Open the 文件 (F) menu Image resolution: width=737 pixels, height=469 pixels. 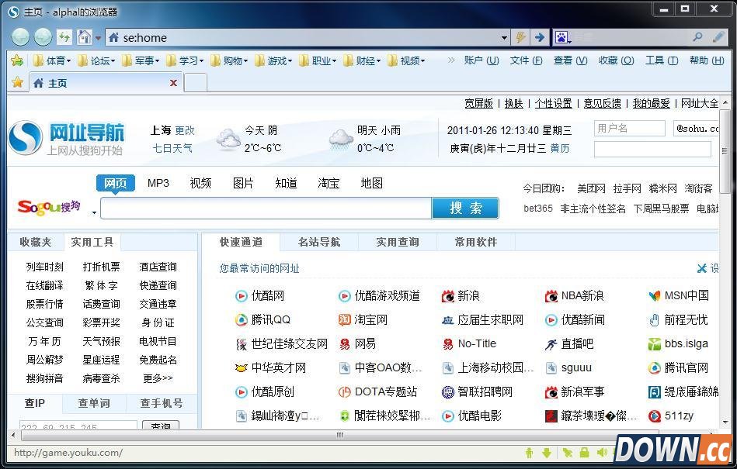(526, 60)
